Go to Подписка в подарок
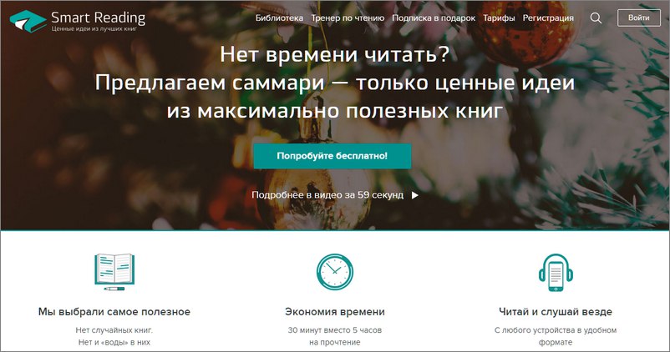Image resolution: width=670 pixels, height=352 pixels. click(434, 18)
